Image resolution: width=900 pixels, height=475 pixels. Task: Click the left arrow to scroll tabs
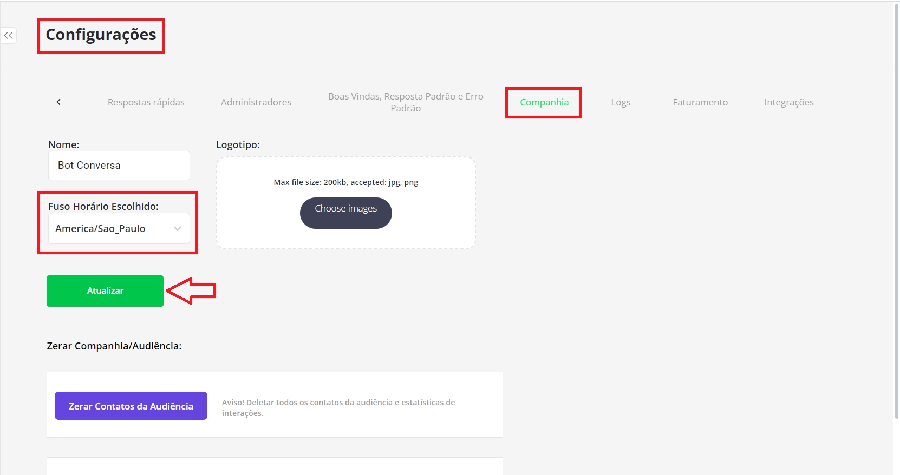58,102
